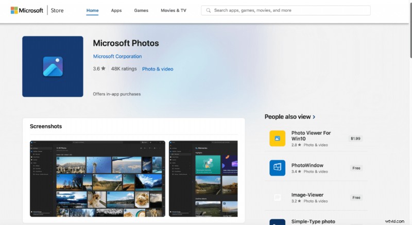Click the Microsoft Photos app icon
412x225 pixels.
click(x=53, y=66)
